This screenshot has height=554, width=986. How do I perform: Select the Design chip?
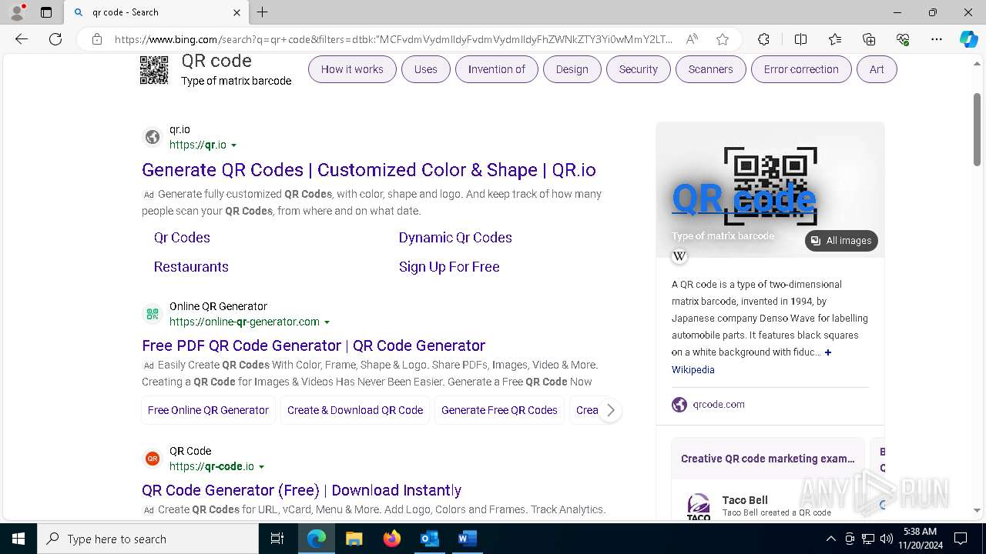coord(572,69)
